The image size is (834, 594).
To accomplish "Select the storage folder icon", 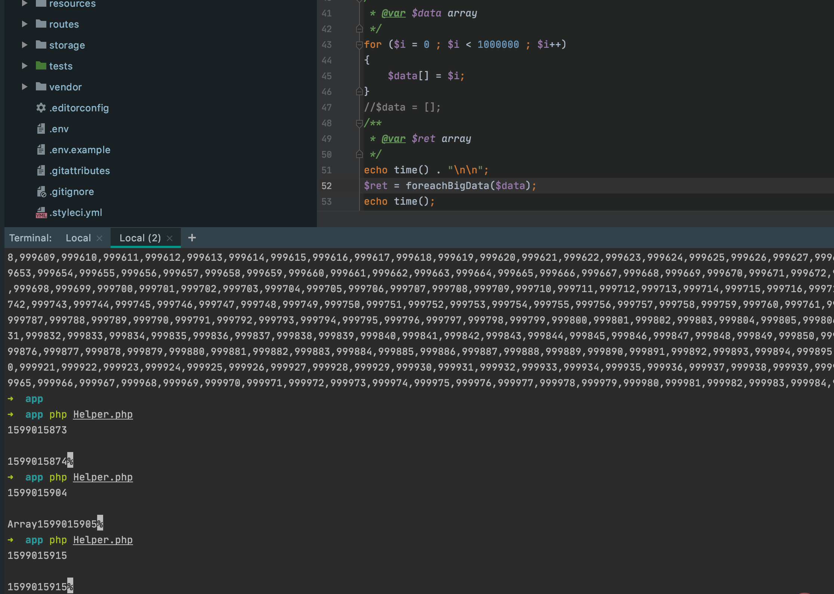I will [41, 45].
